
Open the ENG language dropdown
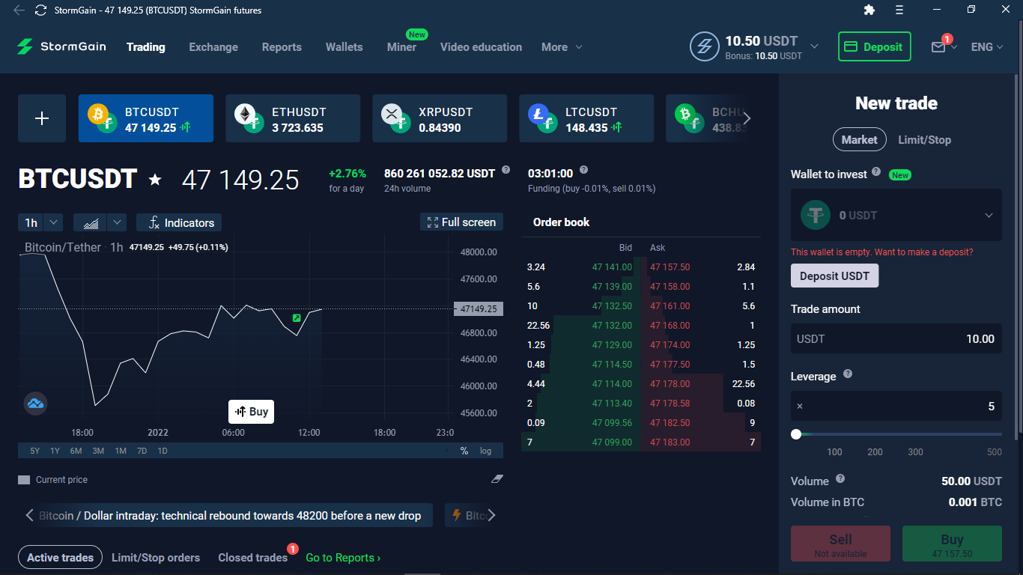987,46
